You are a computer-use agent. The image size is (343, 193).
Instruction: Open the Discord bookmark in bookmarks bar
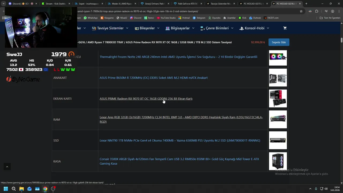pos(136,18)
